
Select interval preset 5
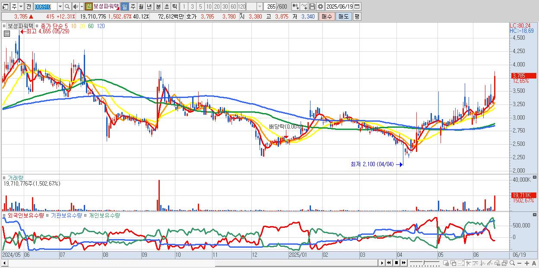200,6
